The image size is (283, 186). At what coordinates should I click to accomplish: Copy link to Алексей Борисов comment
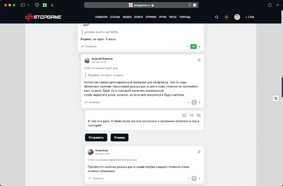199,60
